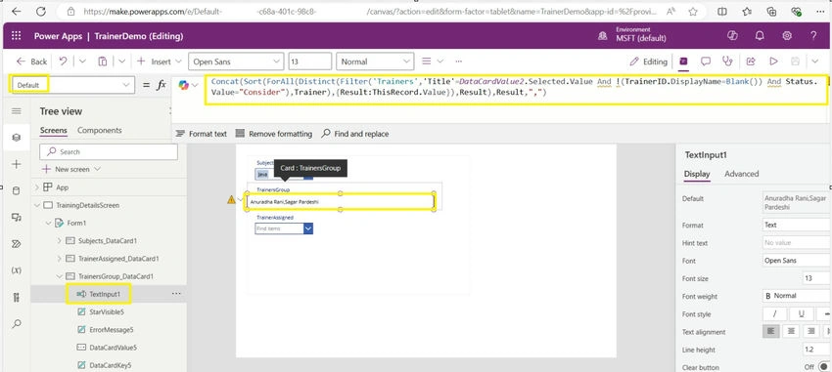Open the Insert dropdown arrow

[178, 62]
